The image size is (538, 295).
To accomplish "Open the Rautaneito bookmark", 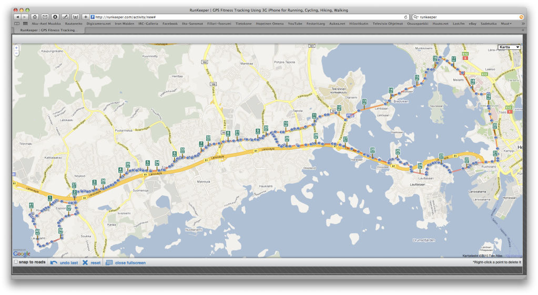I will (x=74, y=24).
